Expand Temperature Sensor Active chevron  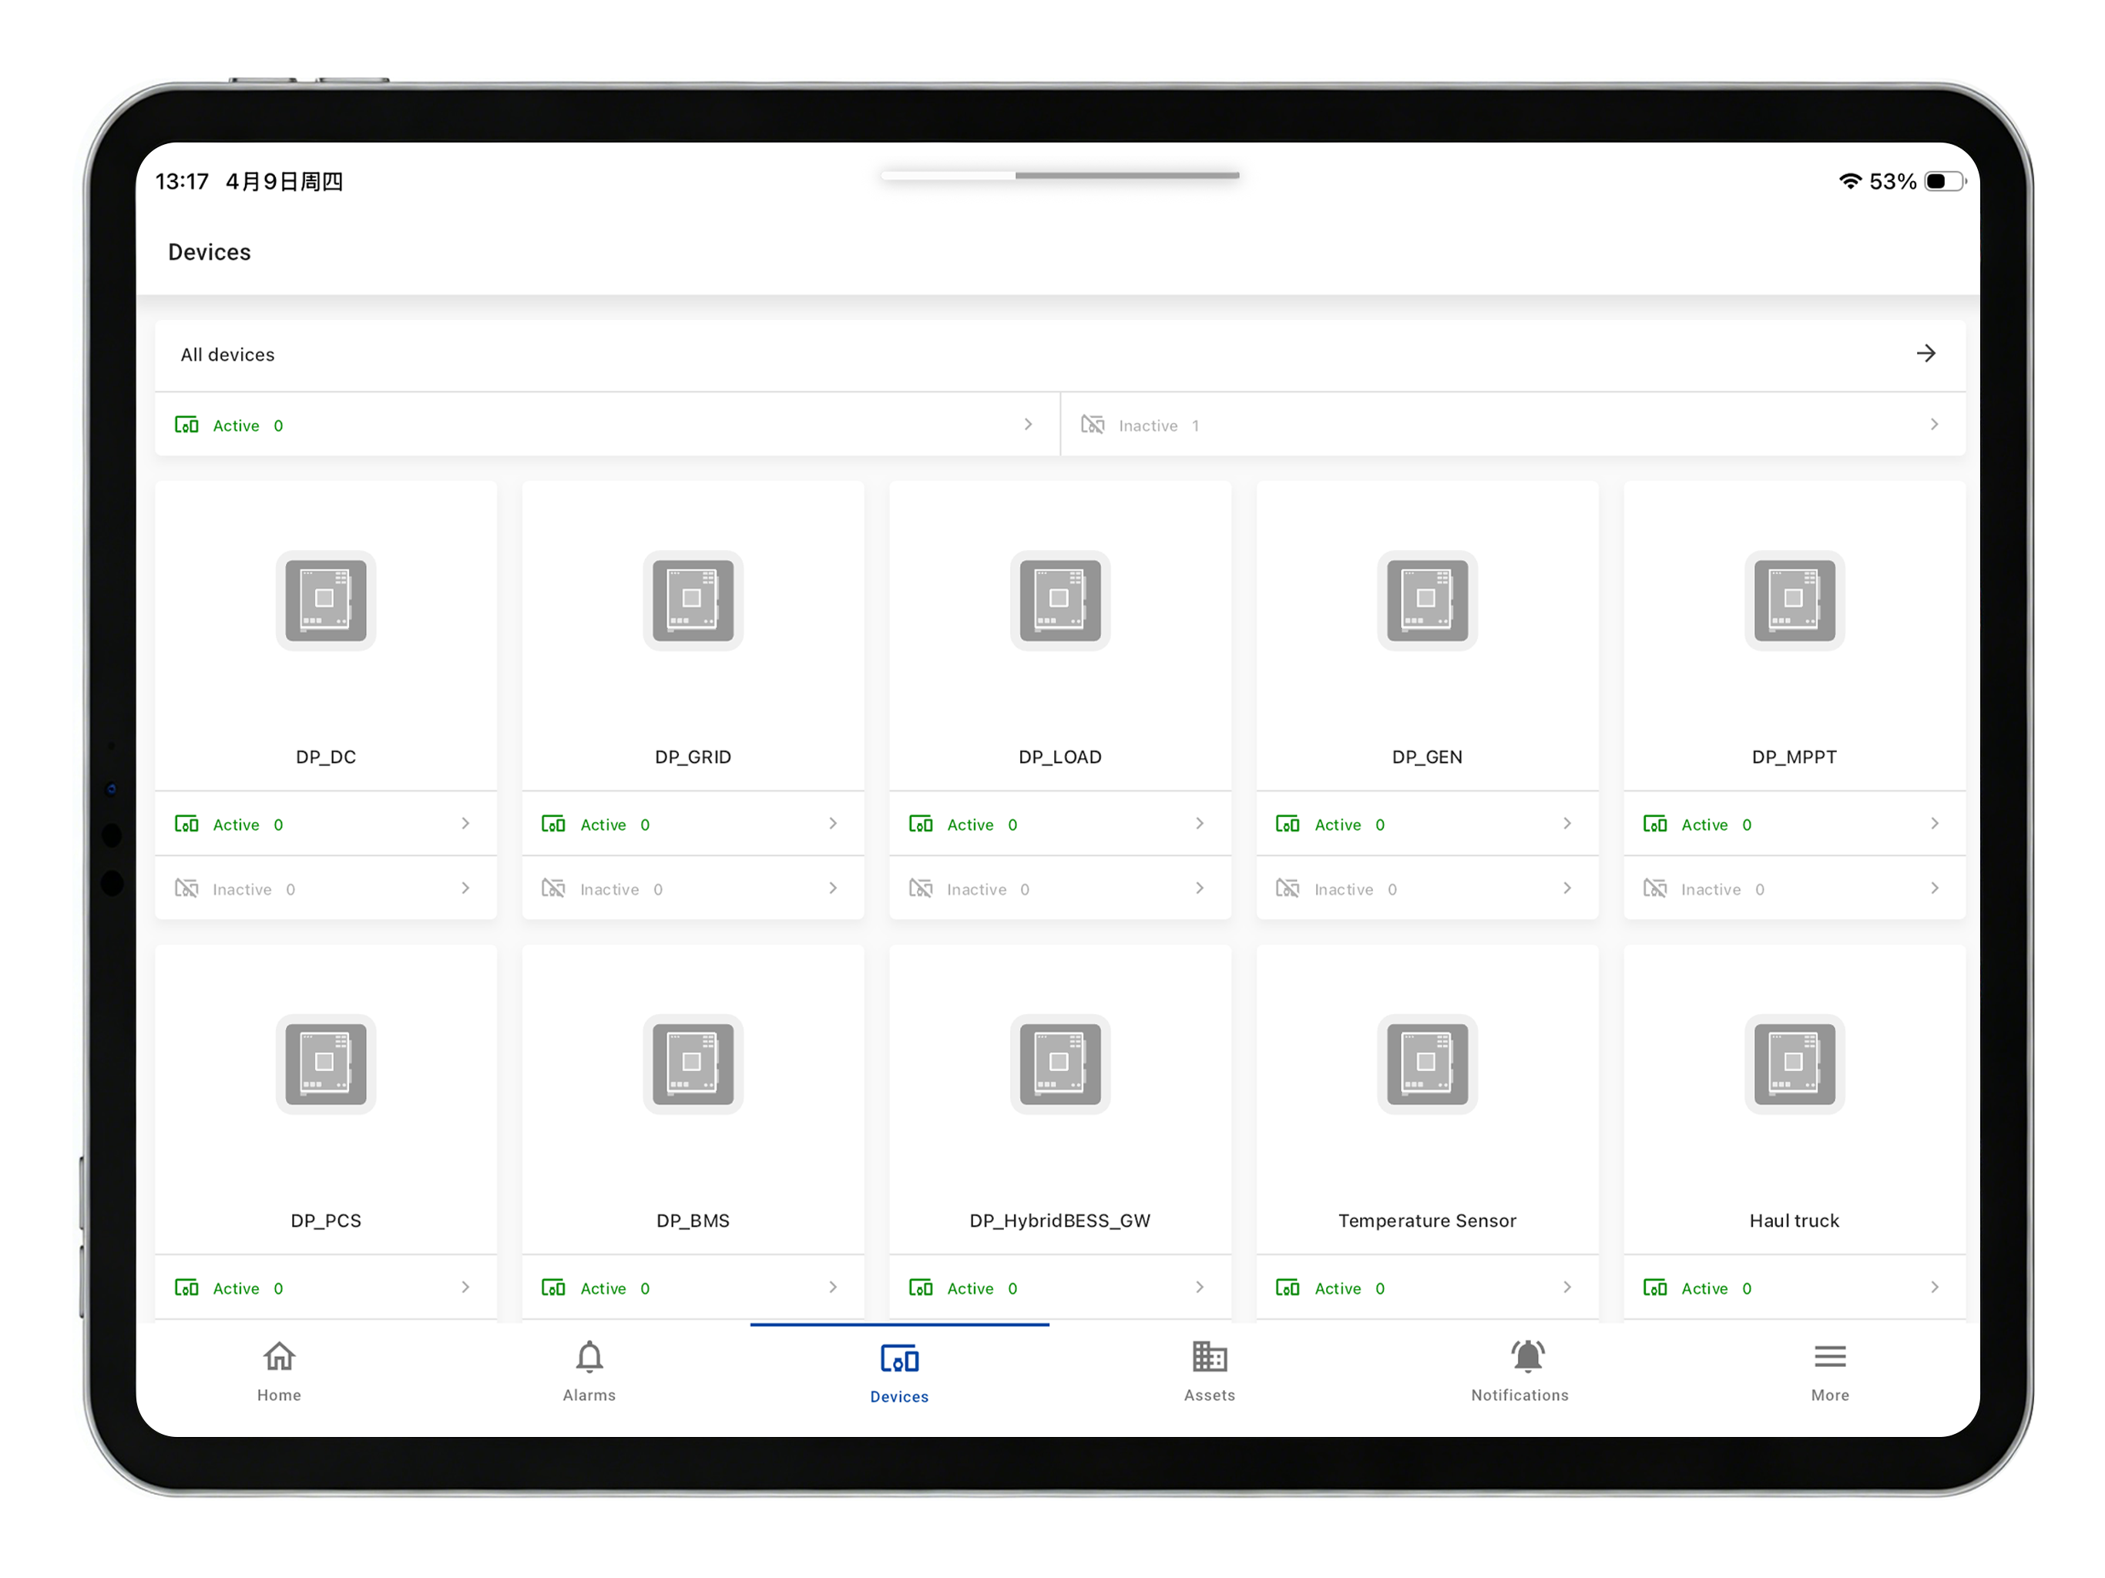[1566, 1287]
